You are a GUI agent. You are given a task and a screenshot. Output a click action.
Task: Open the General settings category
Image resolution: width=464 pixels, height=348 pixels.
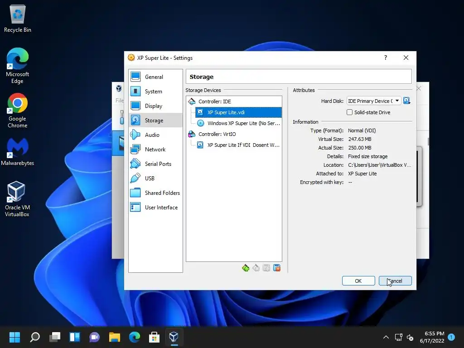coord(155,77)
